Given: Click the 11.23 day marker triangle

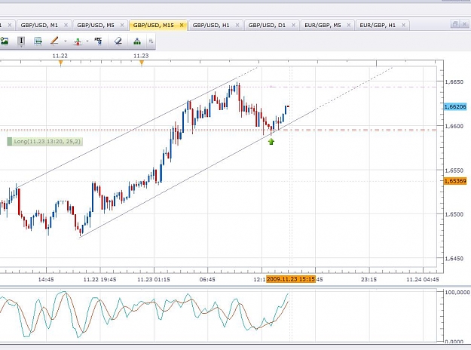Looking at the screenshot, I should tap(142, 63).
